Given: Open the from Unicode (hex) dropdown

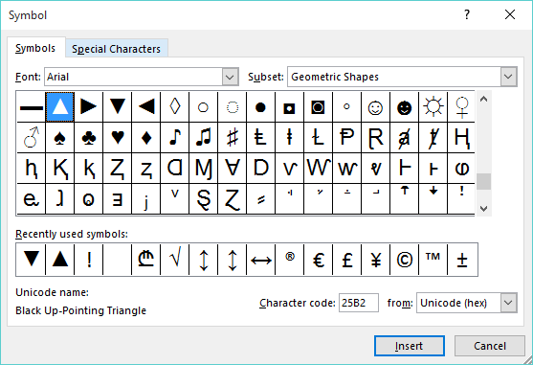Looking at the screenshot, I should click(x=508, y=303).
